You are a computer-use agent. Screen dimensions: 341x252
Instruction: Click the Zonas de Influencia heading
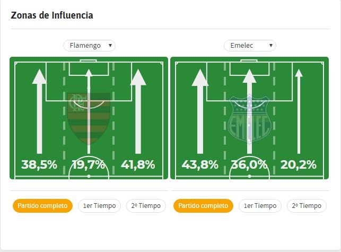point(52,15)
